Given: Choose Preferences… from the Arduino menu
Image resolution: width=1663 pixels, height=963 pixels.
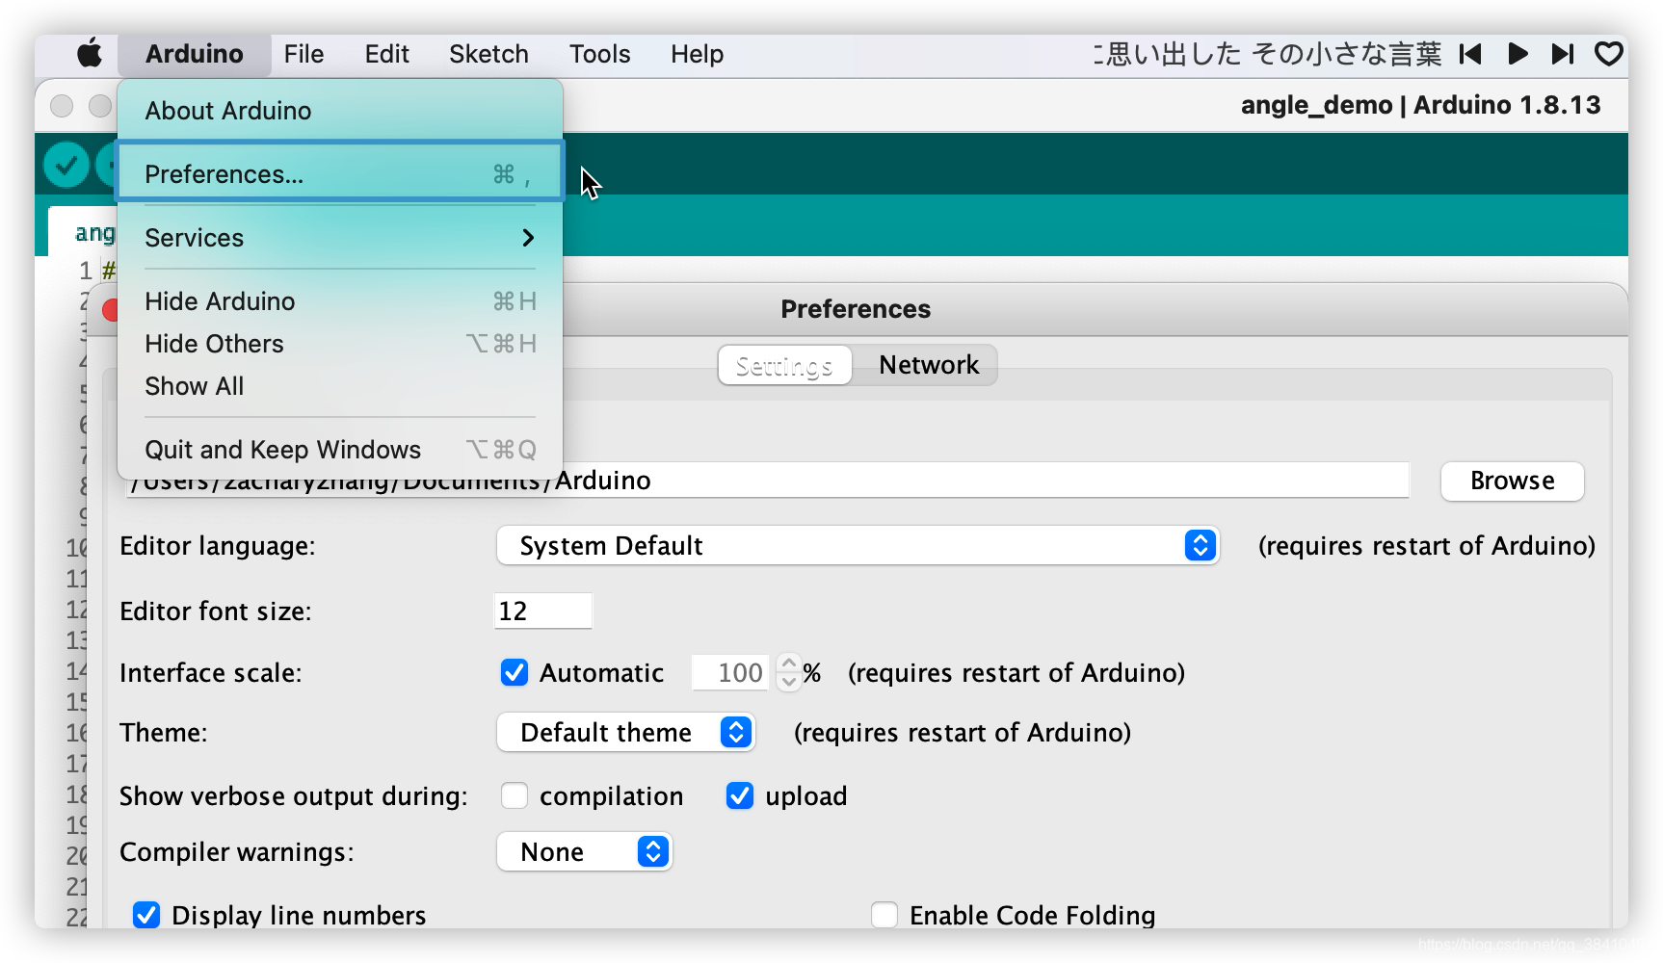Looking at the screenshot, I should click(x=340, y=173).
